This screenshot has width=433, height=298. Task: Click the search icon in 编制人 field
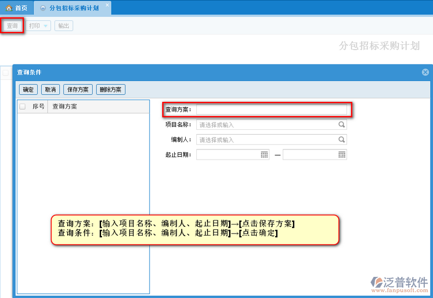click(342, 140)
